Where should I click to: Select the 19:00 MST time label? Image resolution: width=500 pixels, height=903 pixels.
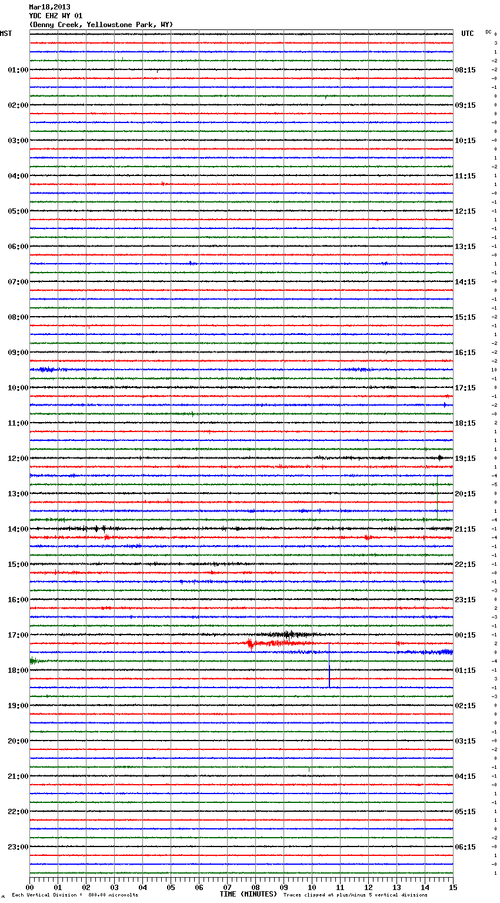coord(18,706)
